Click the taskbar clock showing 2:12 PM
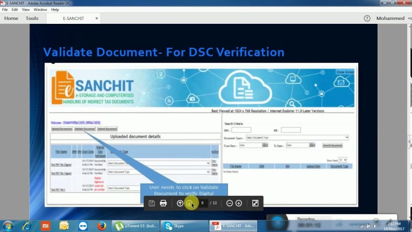412x232 pixels. [394, 226]
